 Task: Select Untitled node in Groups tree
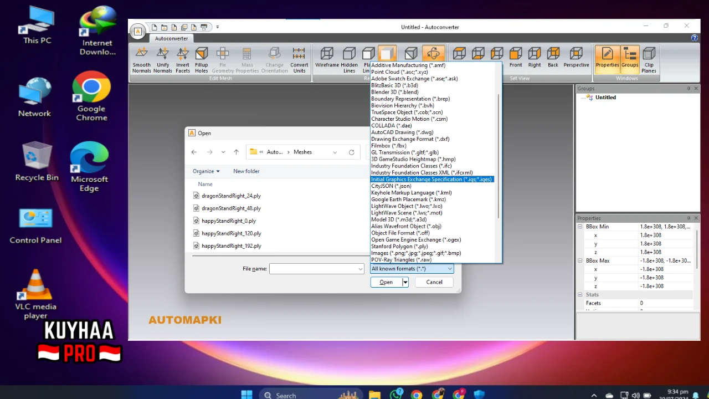[605, 98]
